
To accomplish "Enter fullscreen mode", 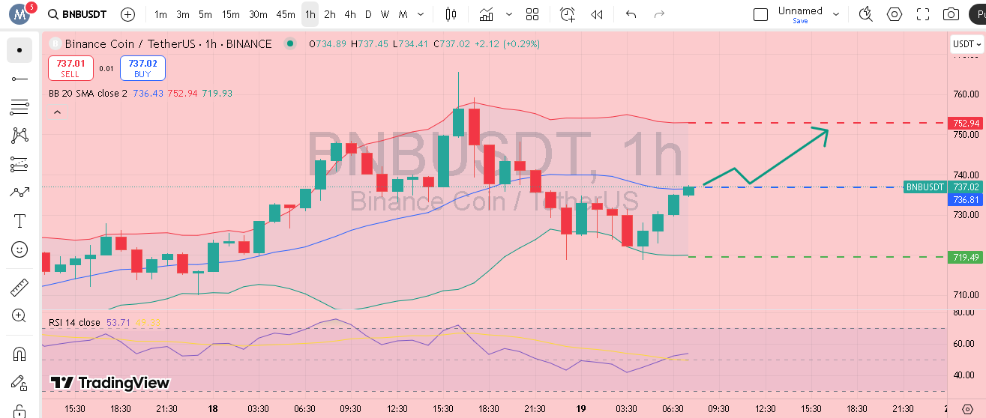I will point(923,14).
